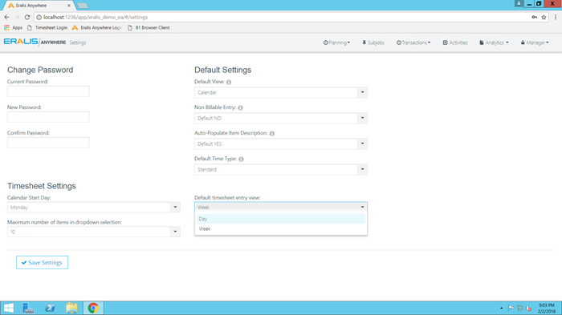Open Server Manager from taskbar
Image resolution: width=562 pixels, height=315 pixels.
[x=28, y=308]
